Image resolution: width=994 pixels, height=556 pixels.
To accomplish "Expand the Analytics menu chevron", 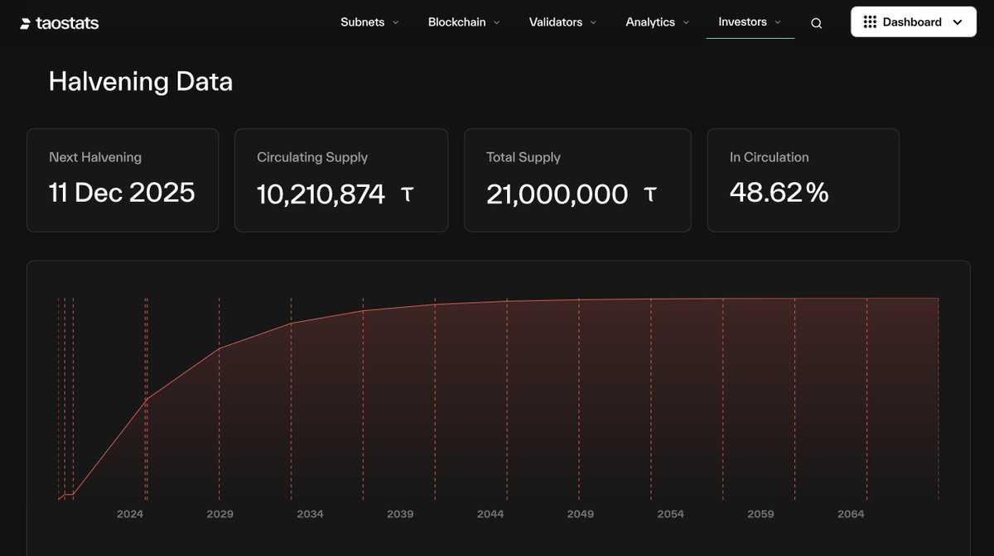I will click(x=686, y=23).
